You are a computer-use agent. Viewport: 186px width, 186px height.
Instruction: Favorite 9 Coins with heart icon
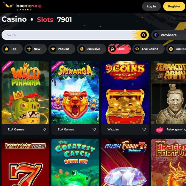(144, 129)
